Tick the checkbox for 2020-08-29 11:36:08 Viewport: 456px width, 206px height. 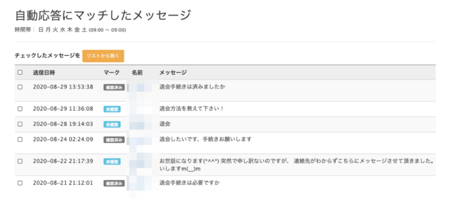click(20, 109)
